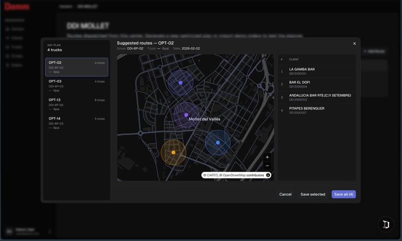
Task: Click purple marker beside Mollet del Vallès label
Action: [186, 115]
